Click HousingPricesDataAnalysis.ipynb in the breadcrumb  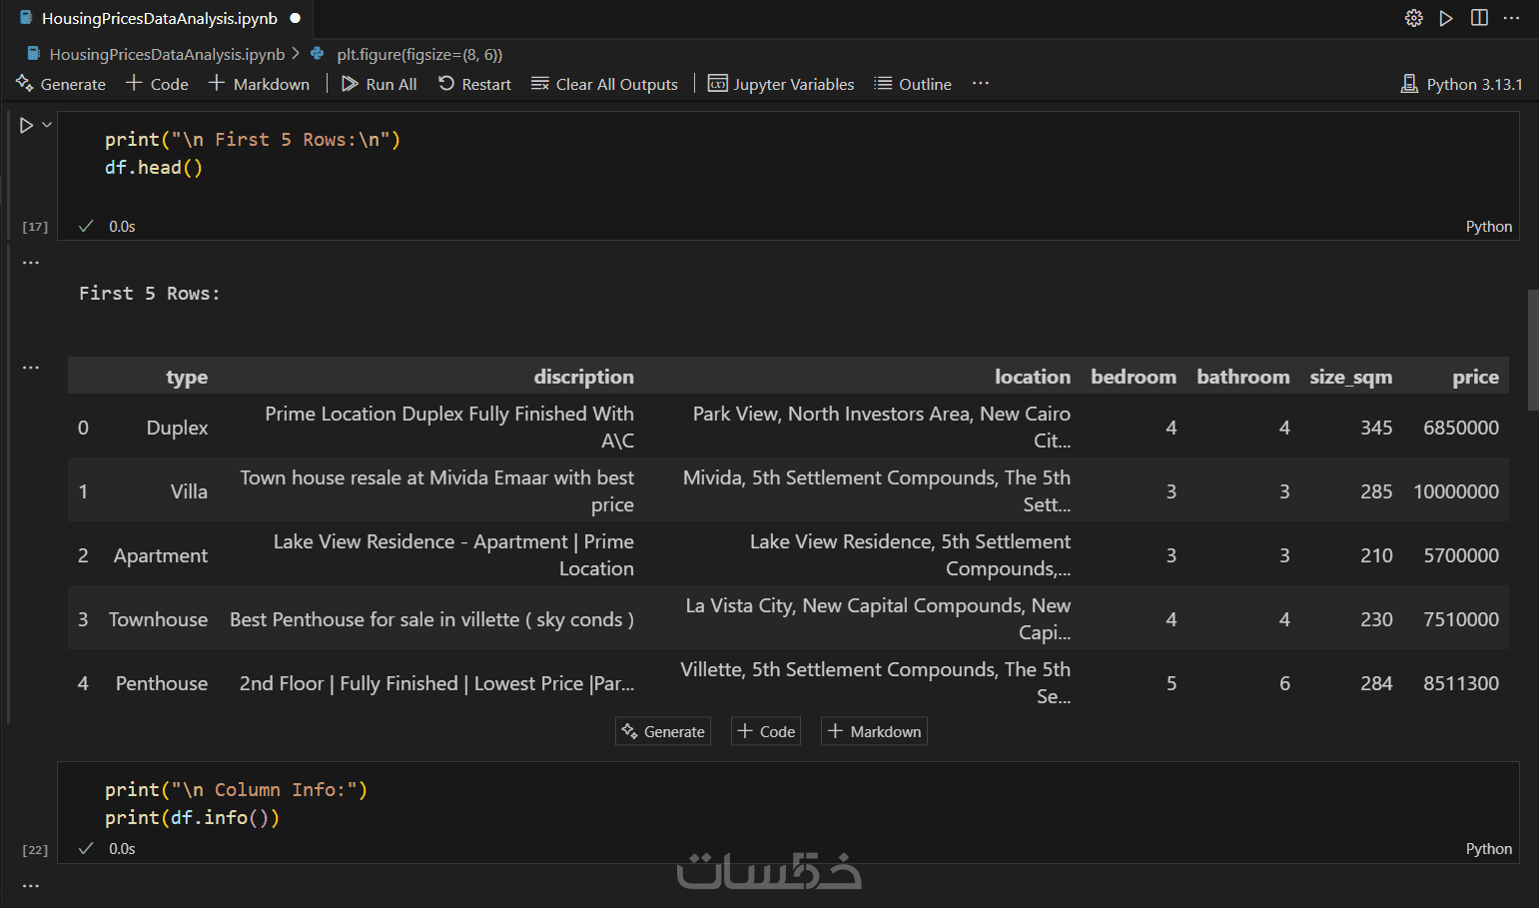click(167, 54)
